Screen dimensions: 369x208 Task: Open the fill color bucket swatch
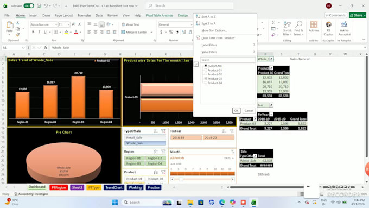pos(66,32)
